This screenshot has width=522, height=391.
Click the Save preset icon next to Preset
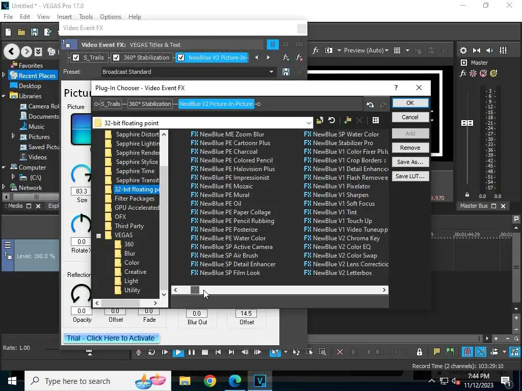[x=285, y=72]
